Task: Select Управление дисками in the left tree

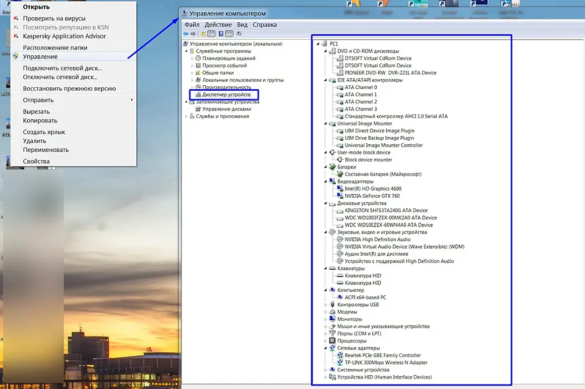Action: tap(227, 110)
